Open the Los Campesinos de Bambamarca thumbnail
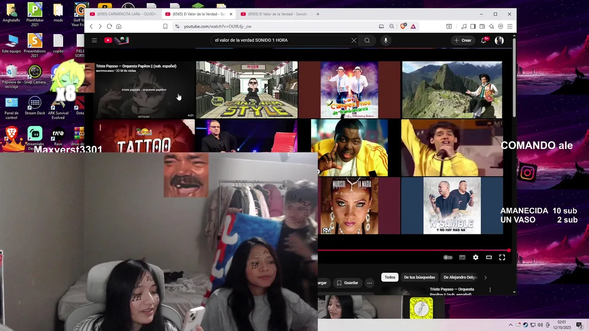Screen dimensions: 589x331 coord(349,90)
